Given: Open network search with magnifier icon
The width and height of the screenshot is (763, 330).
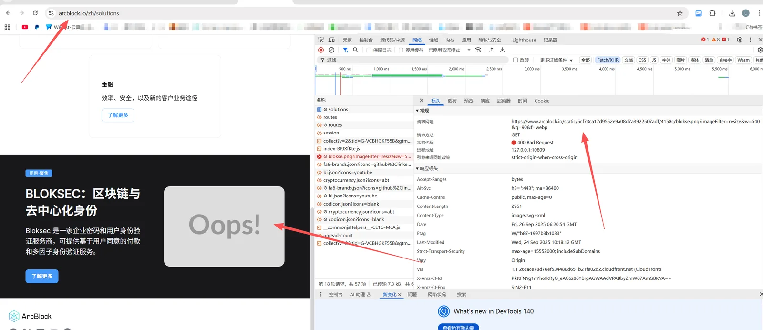Looking at the screenshot, I should tap(355, 50).
